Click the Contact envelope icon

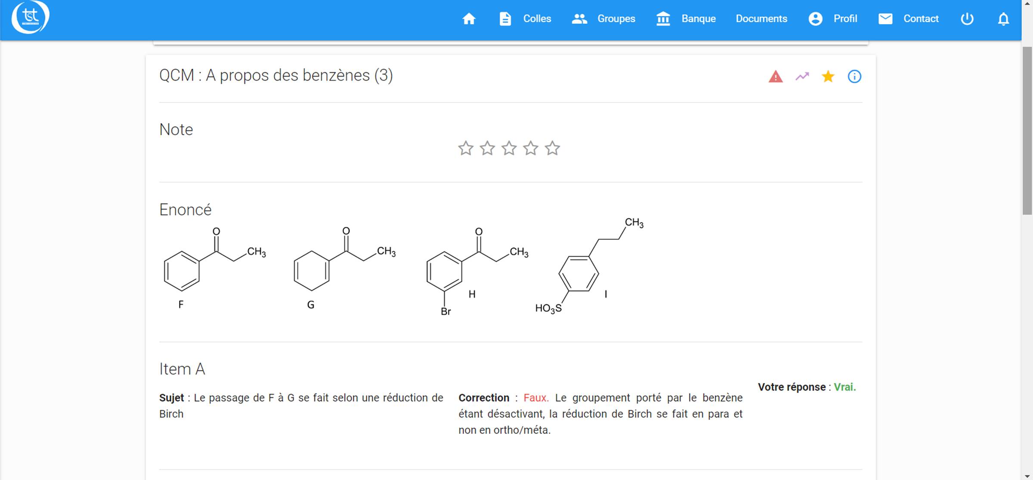[x=885, y=19]
